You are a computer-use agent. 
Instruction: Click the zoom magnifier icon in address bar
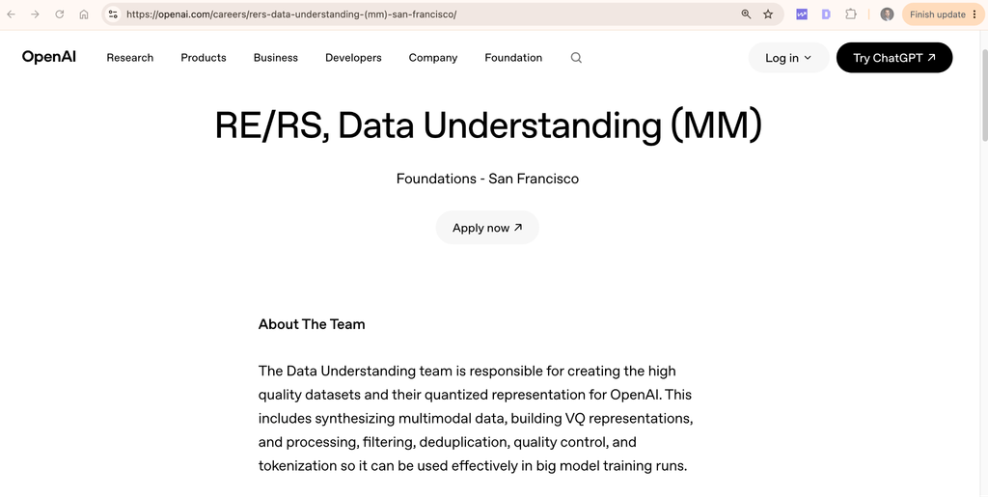coord(746,14)
